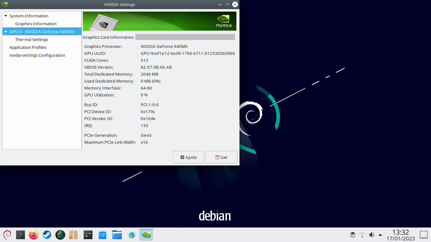The height and width of the screenshot is (242, 431).
Task: Open Graphics Information in the sidebar
Action: (36, 24)
